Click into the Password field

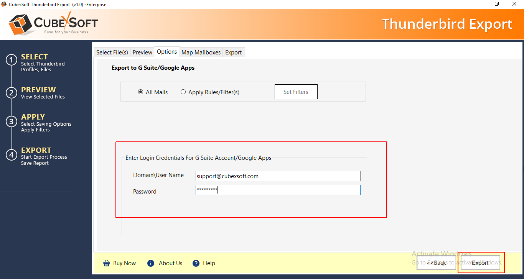point(278,190)
